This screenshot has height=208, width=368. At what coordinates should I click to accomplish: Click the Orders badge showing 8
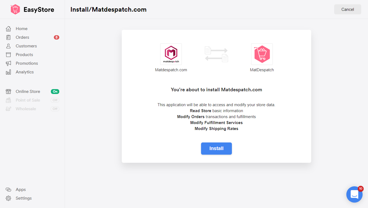(56, 37)
